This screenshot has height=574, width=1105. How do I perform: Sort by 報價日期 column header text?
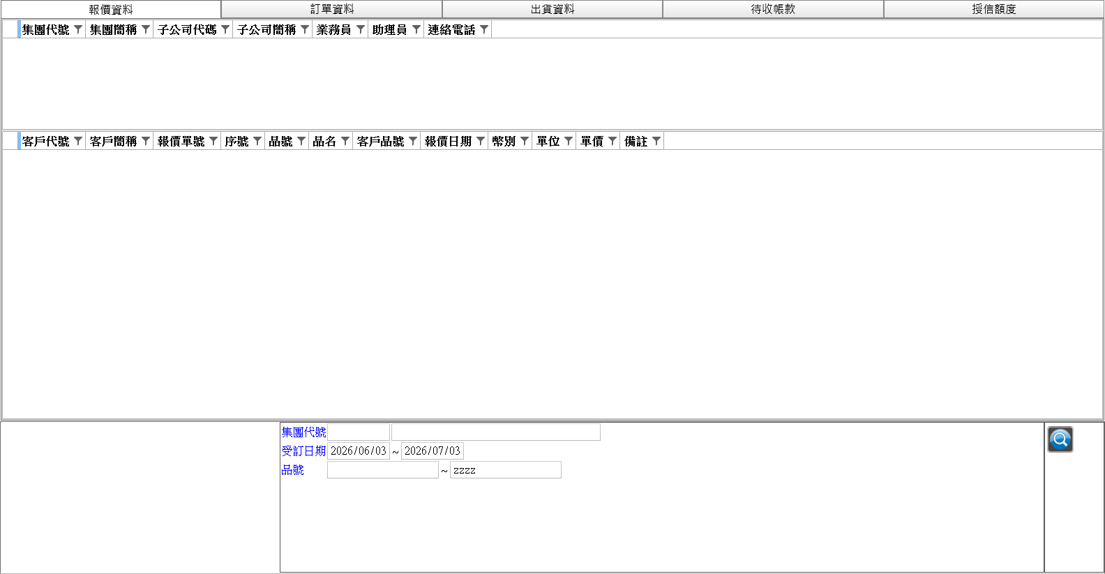click(x=449, y=141)
